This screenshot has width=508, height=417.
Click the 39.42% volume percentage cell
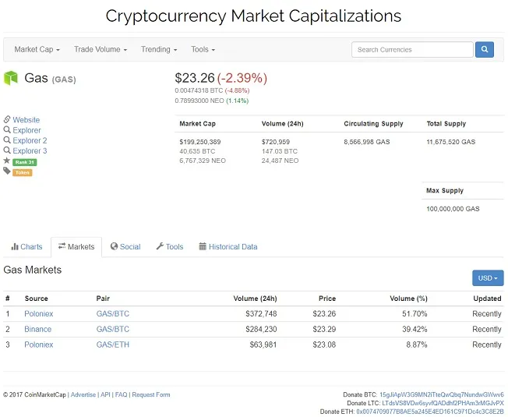pos(415,329)
